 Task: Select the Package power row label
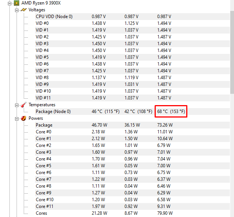click(x=44, y=125)
